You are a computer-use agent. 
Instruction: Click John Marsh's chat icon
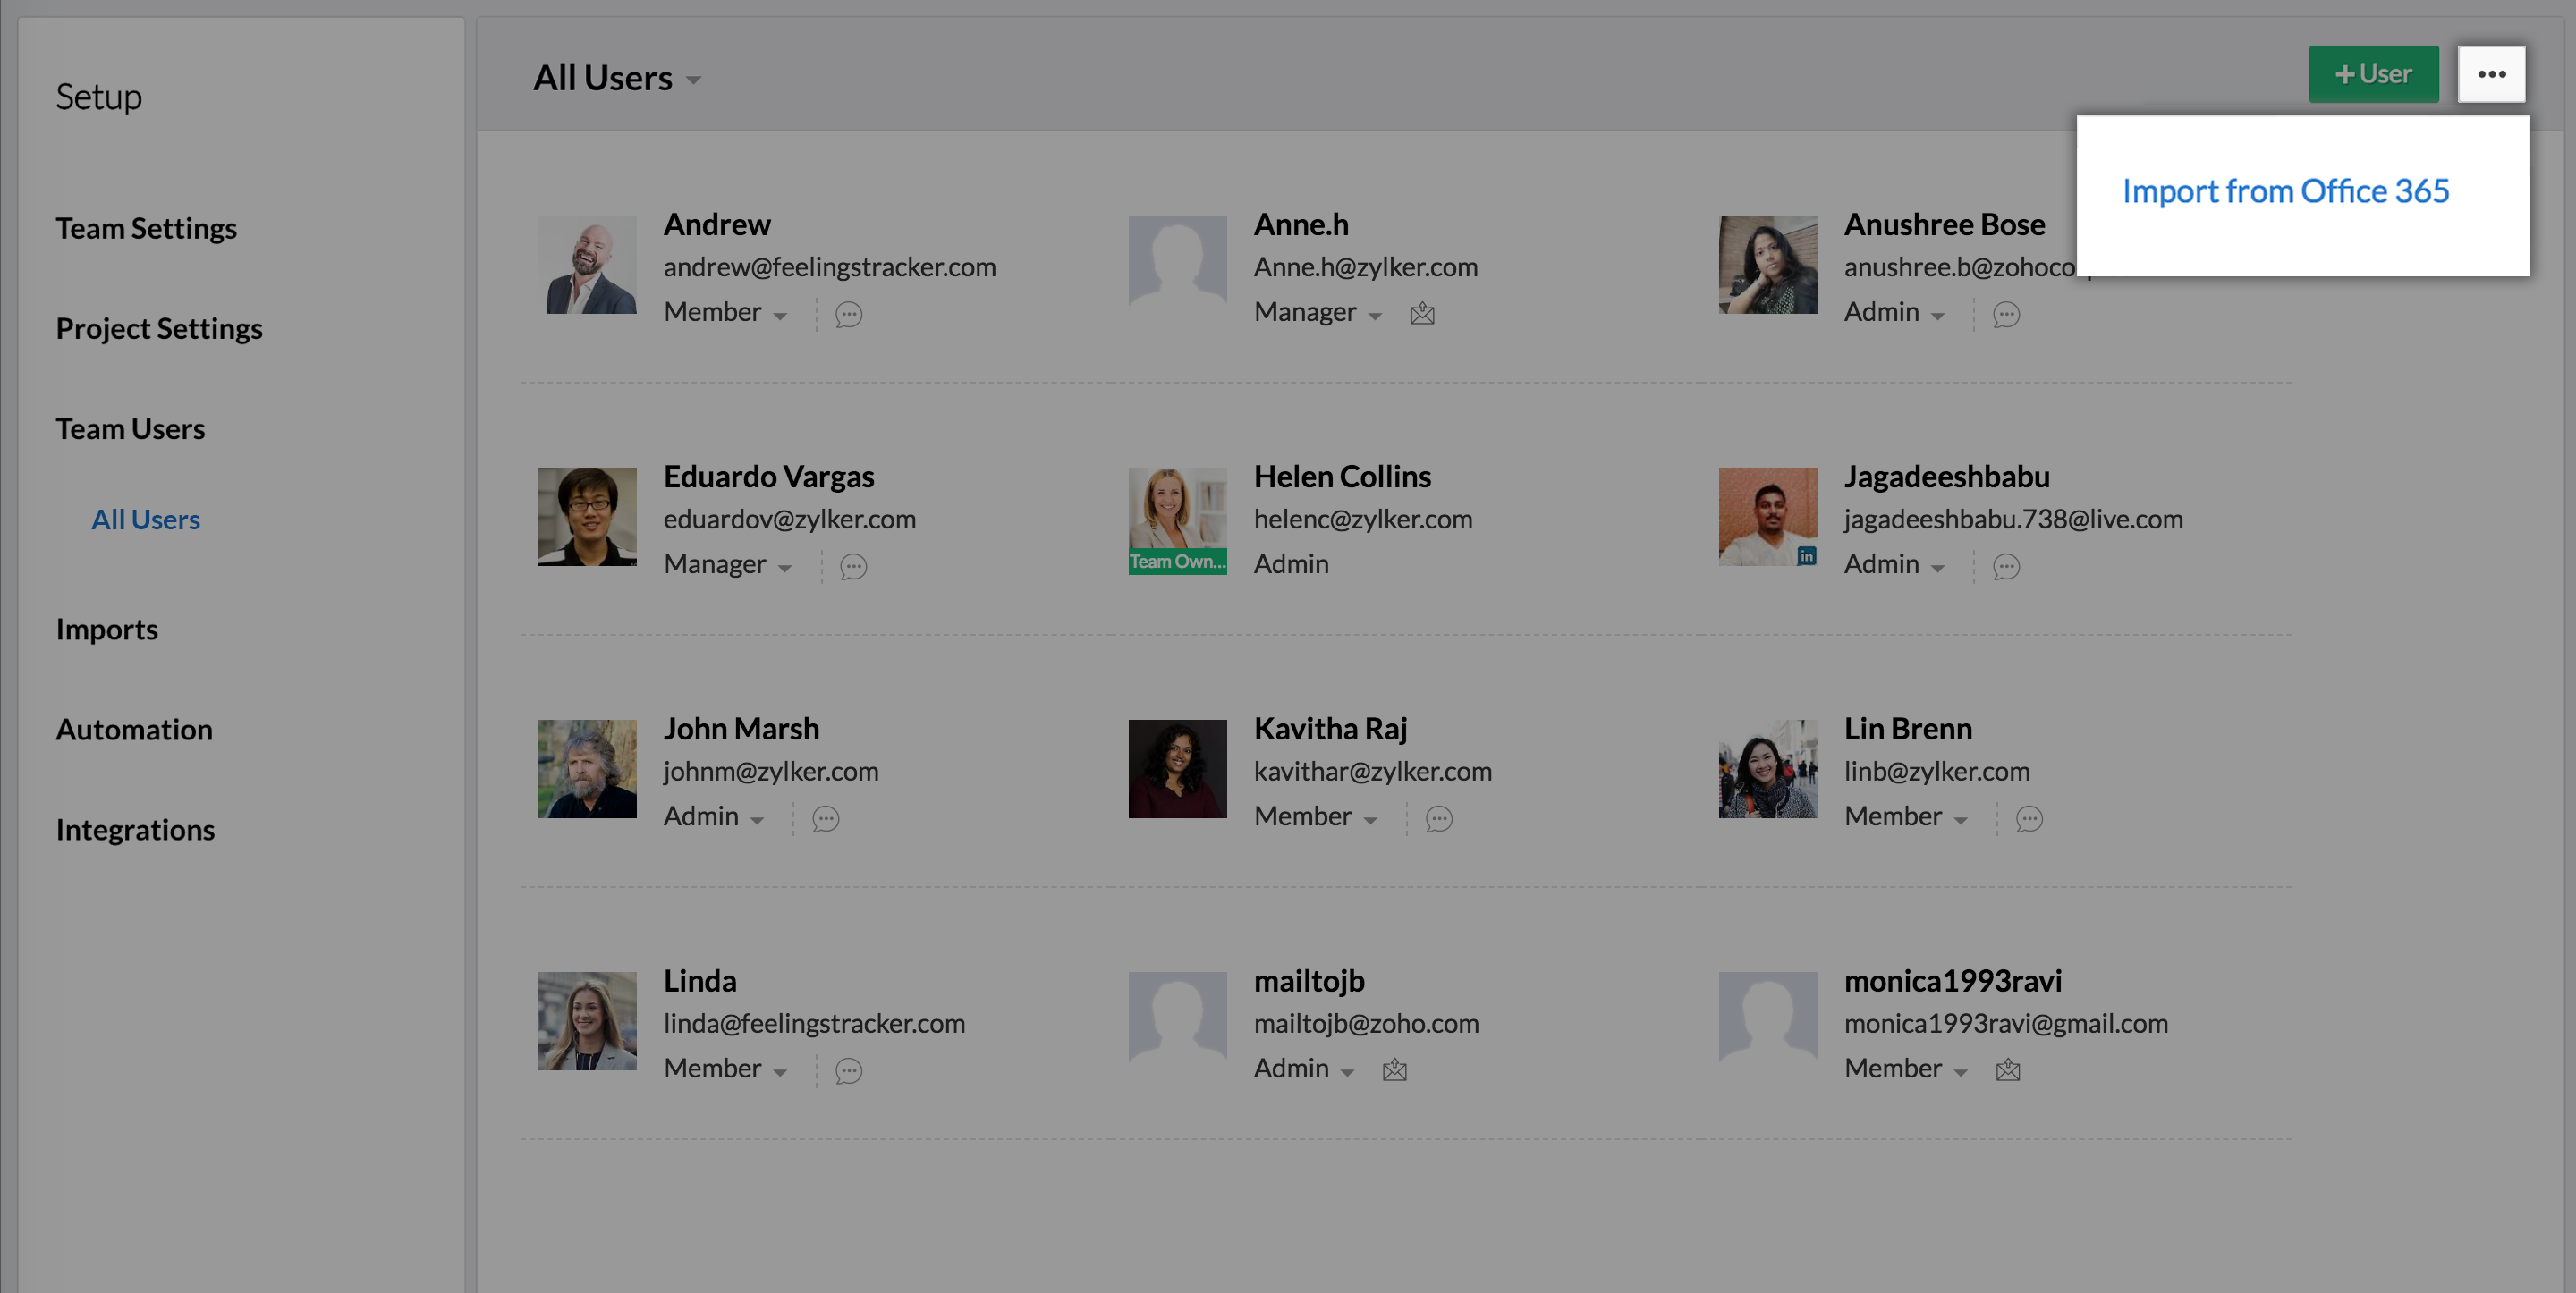tap(825, 818)
